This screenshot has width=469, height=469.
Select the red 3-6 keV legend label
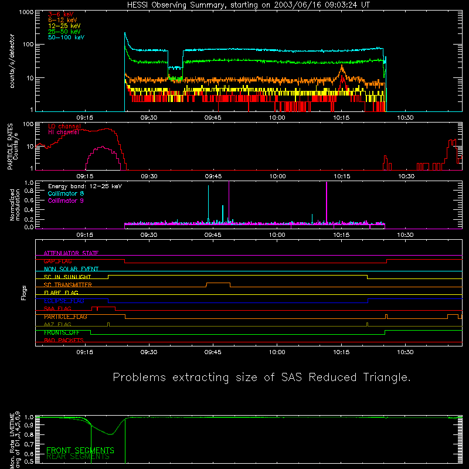(61, 14)
